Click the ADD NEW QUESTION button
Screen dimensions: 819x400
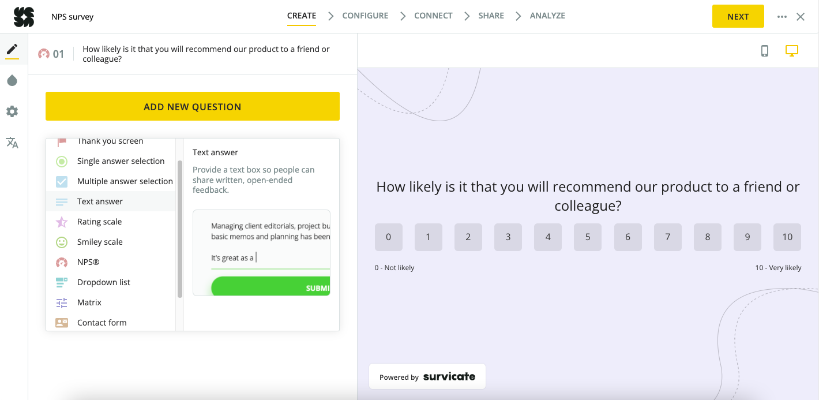click(193, 106)
